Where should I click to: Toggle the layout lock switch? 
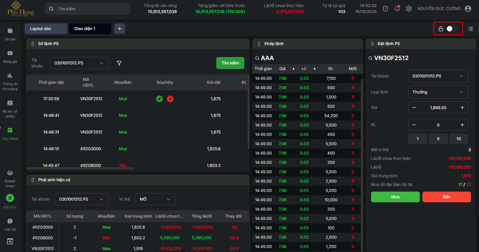pyautogui.click(x=452, y=29)
